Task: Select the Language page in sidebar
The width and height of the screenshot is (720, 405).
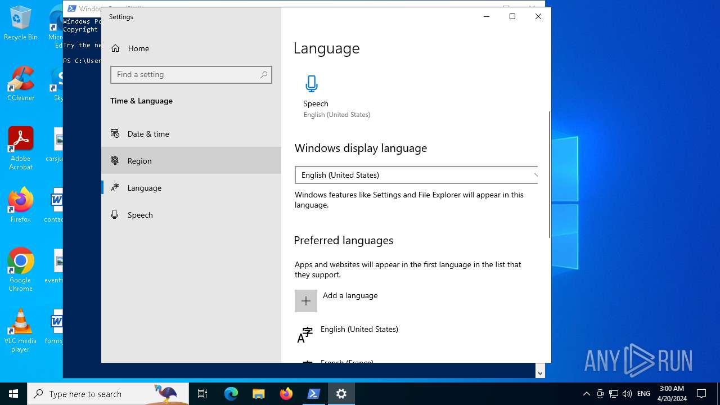Action: coord(191,188)
